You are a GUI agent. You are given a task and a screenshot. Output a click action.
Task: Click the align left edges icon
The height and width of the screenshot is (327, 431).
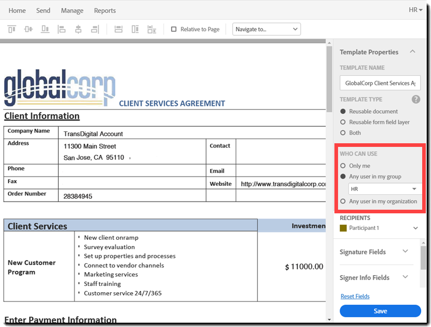coord(62,29)
